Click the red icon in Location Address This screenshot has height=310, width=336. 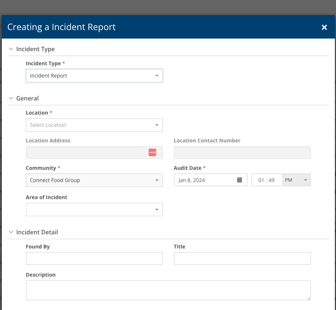152,152
